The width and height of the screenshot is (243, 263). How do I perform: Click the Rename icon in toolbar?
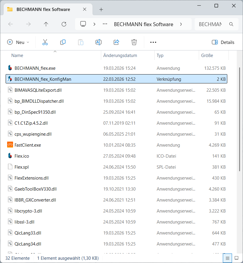99,42
